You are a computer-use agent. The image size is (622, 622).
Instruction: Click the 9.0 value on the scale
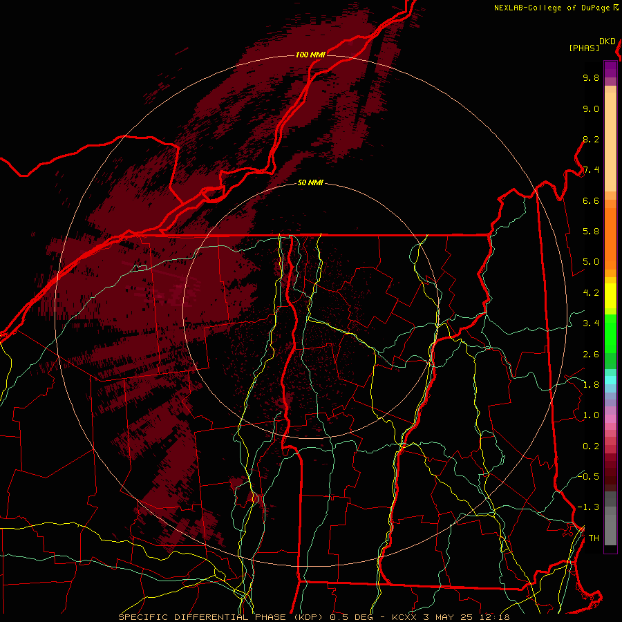pyautogui.click(x=591, y=109)
